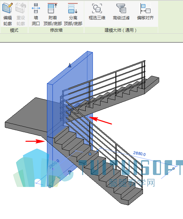Activate the 框选三维 selection box tool
Screen dimensions: 183x219
click(97, 12)
